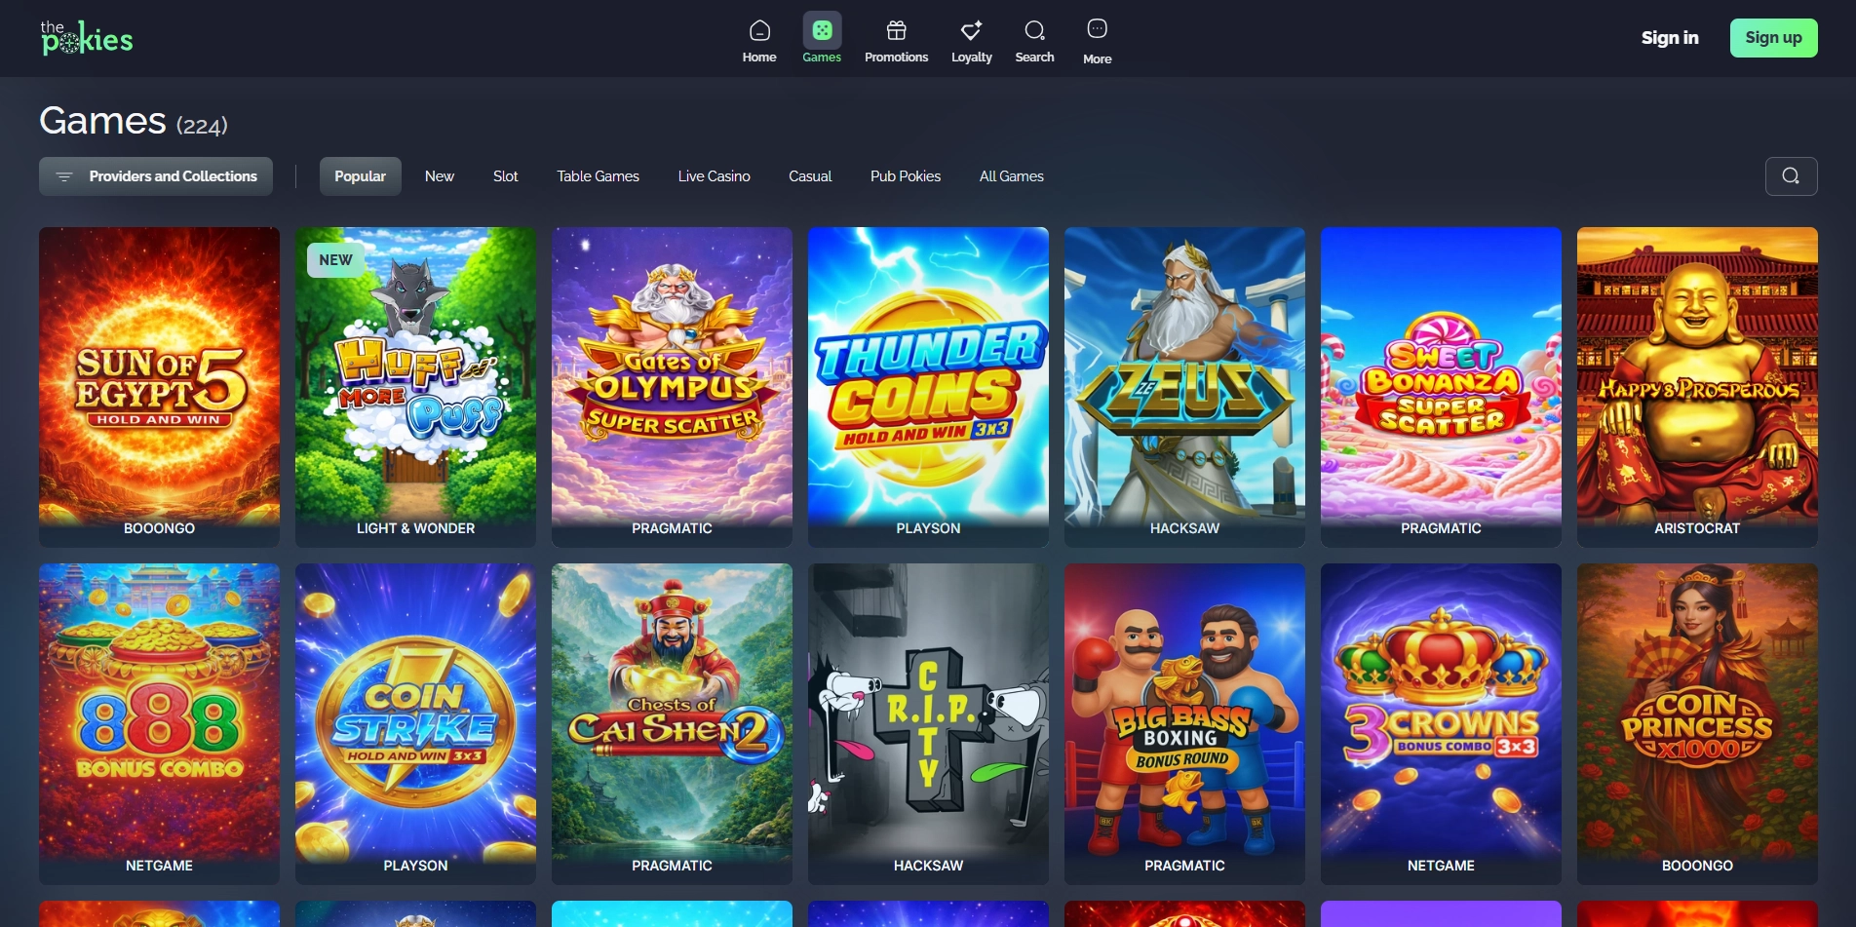Viewport: 1856px width, 927px height.
Task: Click the thePokies logo
Action: tap(86, 37)
